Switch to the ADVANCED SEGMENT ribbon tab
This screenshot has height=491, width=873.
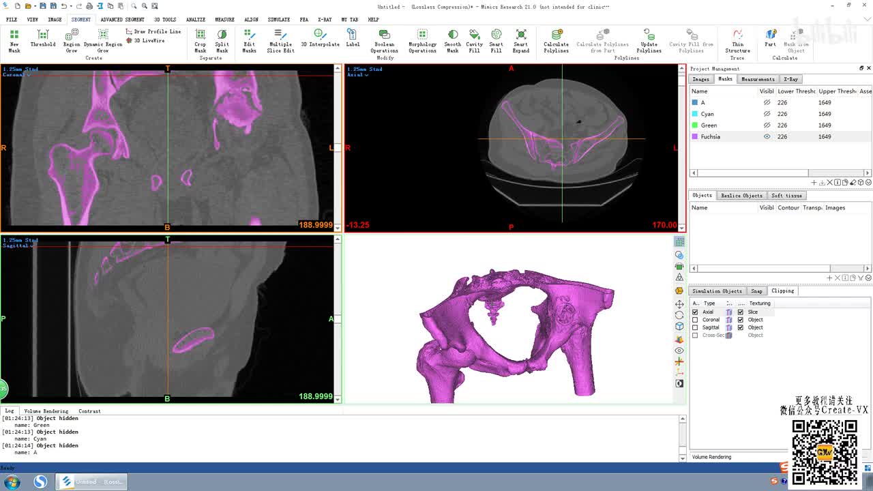(122, 20)
